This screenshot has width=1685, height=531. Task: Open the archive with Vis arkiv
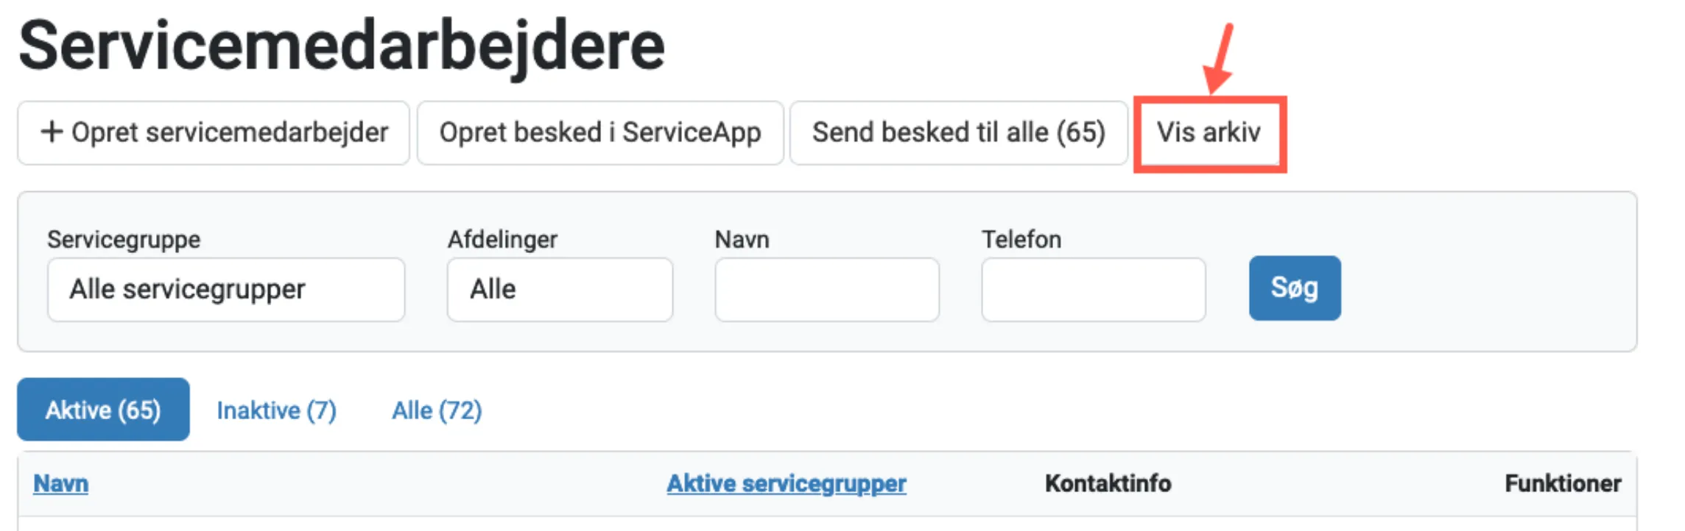(1209, 132)
